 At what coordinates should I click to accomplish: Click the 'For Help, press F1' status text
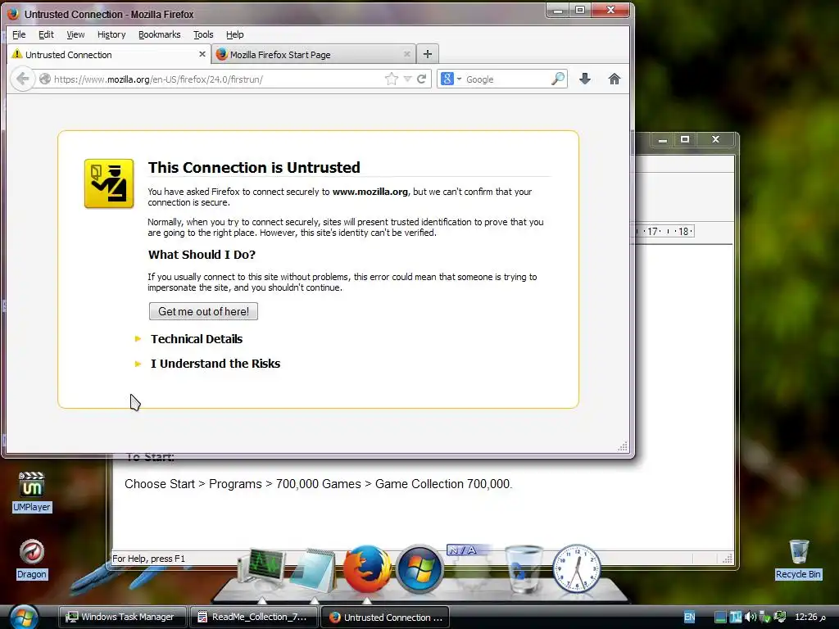(149, 559)
